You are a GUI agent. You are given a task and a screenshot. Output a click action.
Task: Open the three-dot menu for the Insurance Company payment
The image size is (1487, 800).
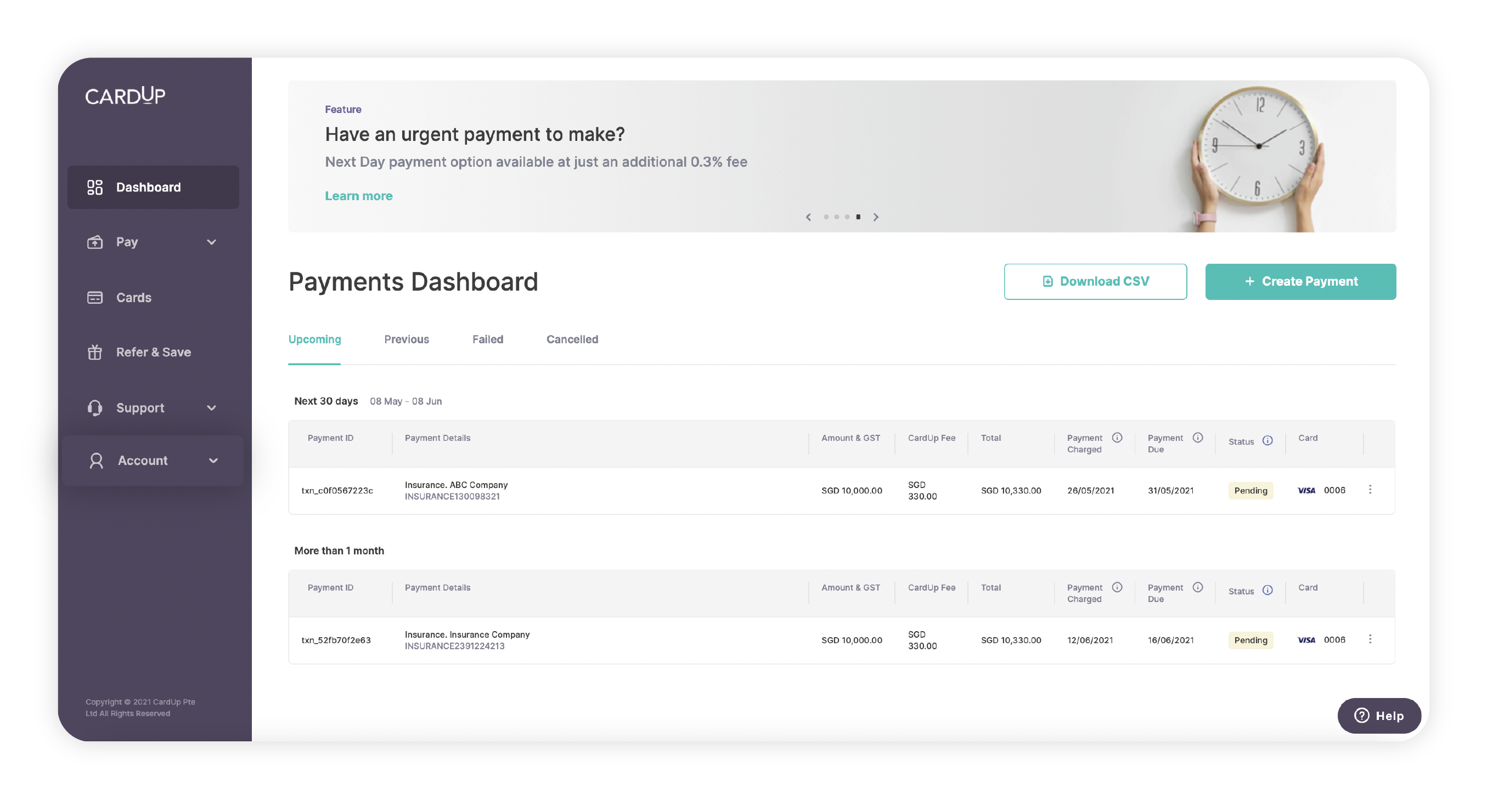point(1370,639)
